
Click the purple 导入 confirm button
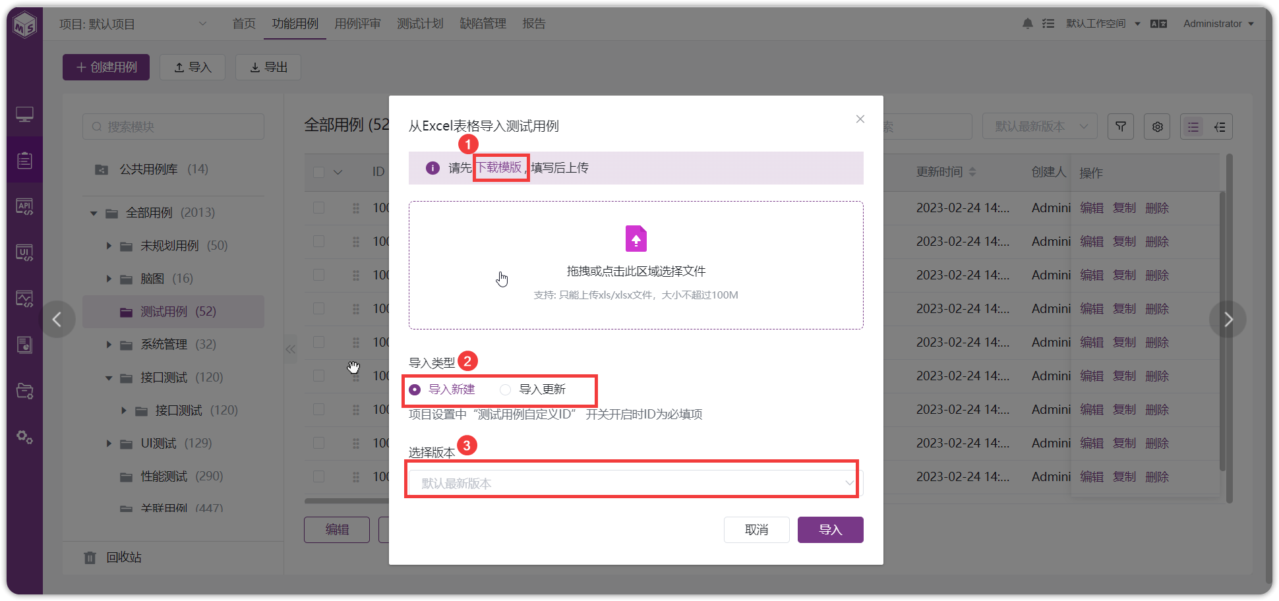click(x=831, y=530)
